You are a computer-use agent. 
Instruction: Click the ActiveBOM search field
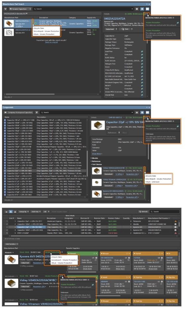pyautogui.click(x=164, y=211)
